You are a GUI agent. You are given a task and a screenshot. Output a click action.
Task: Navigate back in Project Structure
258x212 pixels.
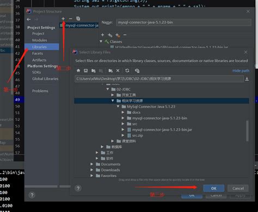point(29,19)
